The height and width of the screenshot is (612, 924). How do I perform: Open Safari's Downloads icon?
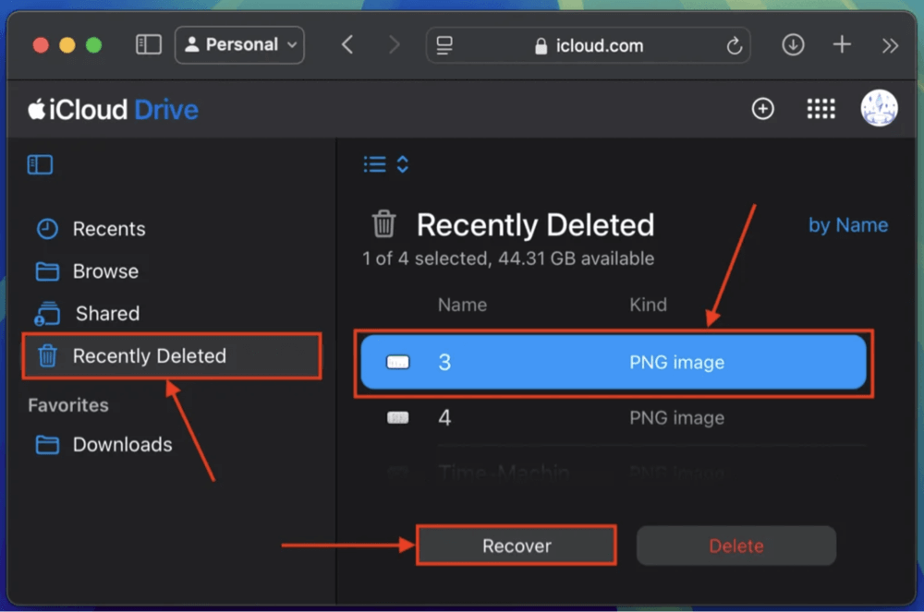pyautogui.click(x=793, y=44)
